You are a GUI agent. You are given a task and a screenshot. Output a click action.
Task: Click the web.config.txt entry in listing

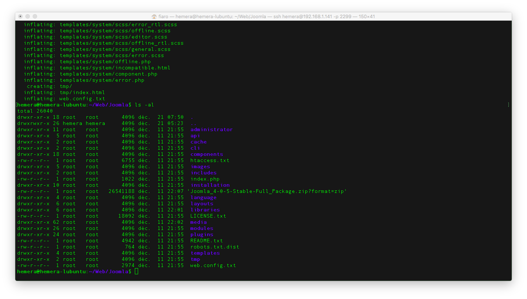pyautogui.click(x=213, y=266)
